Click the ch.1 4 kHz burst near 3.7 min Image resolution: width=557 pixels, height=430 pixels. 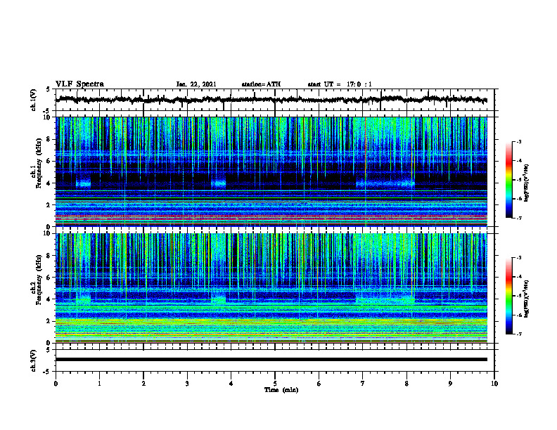click(x=219, y=184)
